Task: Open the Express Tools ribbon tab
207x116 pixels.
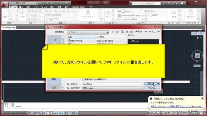Action: coord(78,7)
